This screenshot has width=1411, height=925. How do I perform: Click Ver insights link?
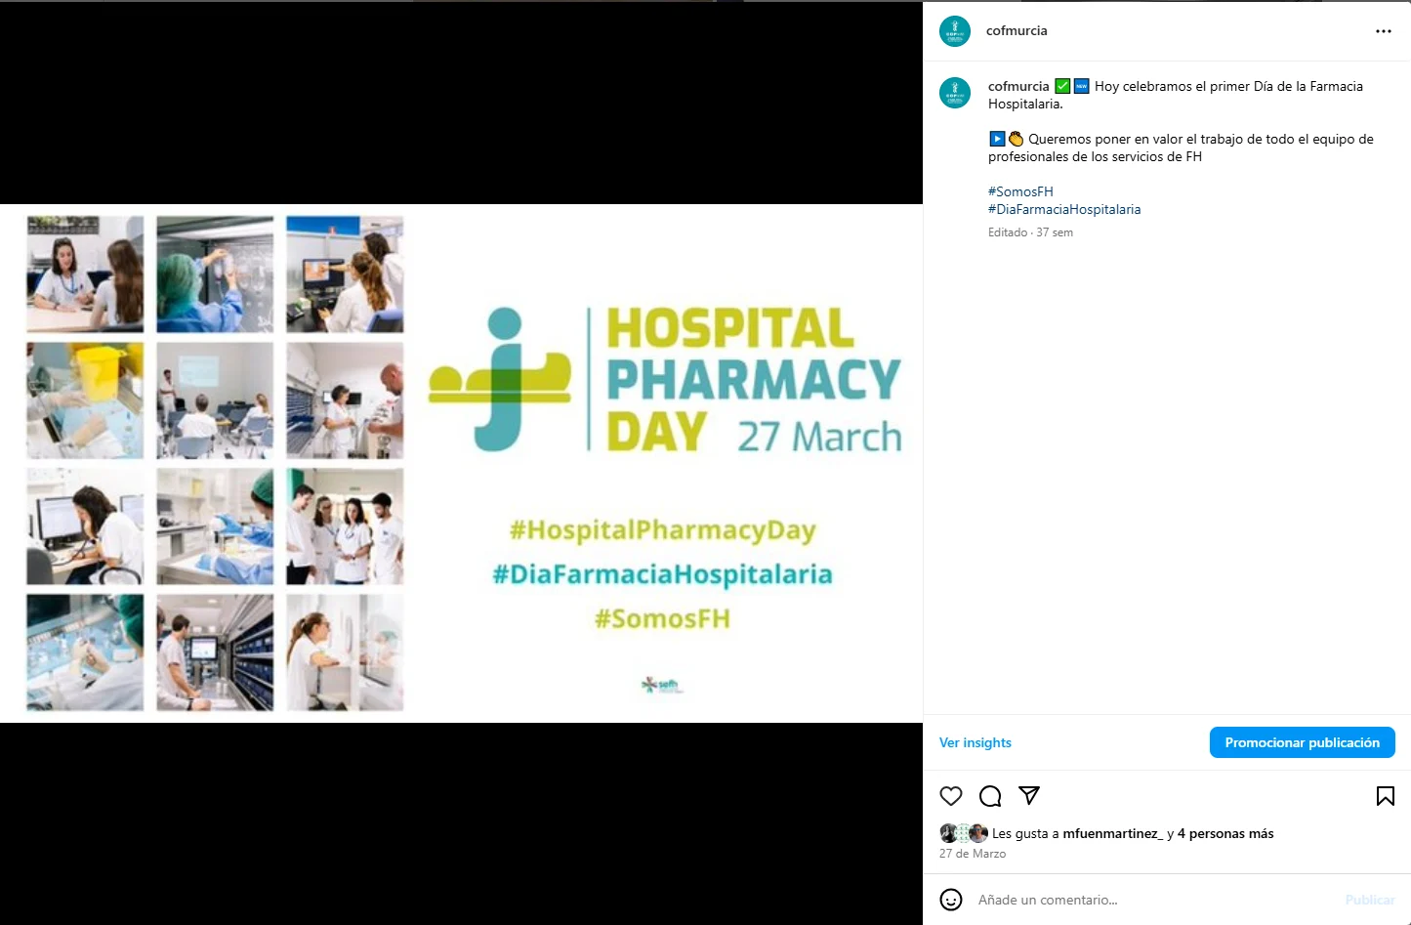click(975, 742)
